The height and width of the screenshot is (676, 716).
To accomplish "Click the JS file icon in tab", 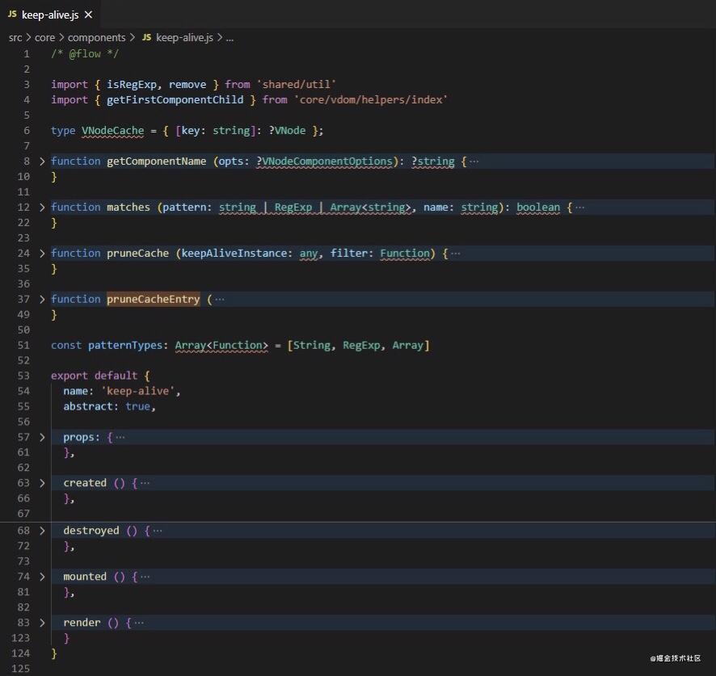I will pos(12,15).
